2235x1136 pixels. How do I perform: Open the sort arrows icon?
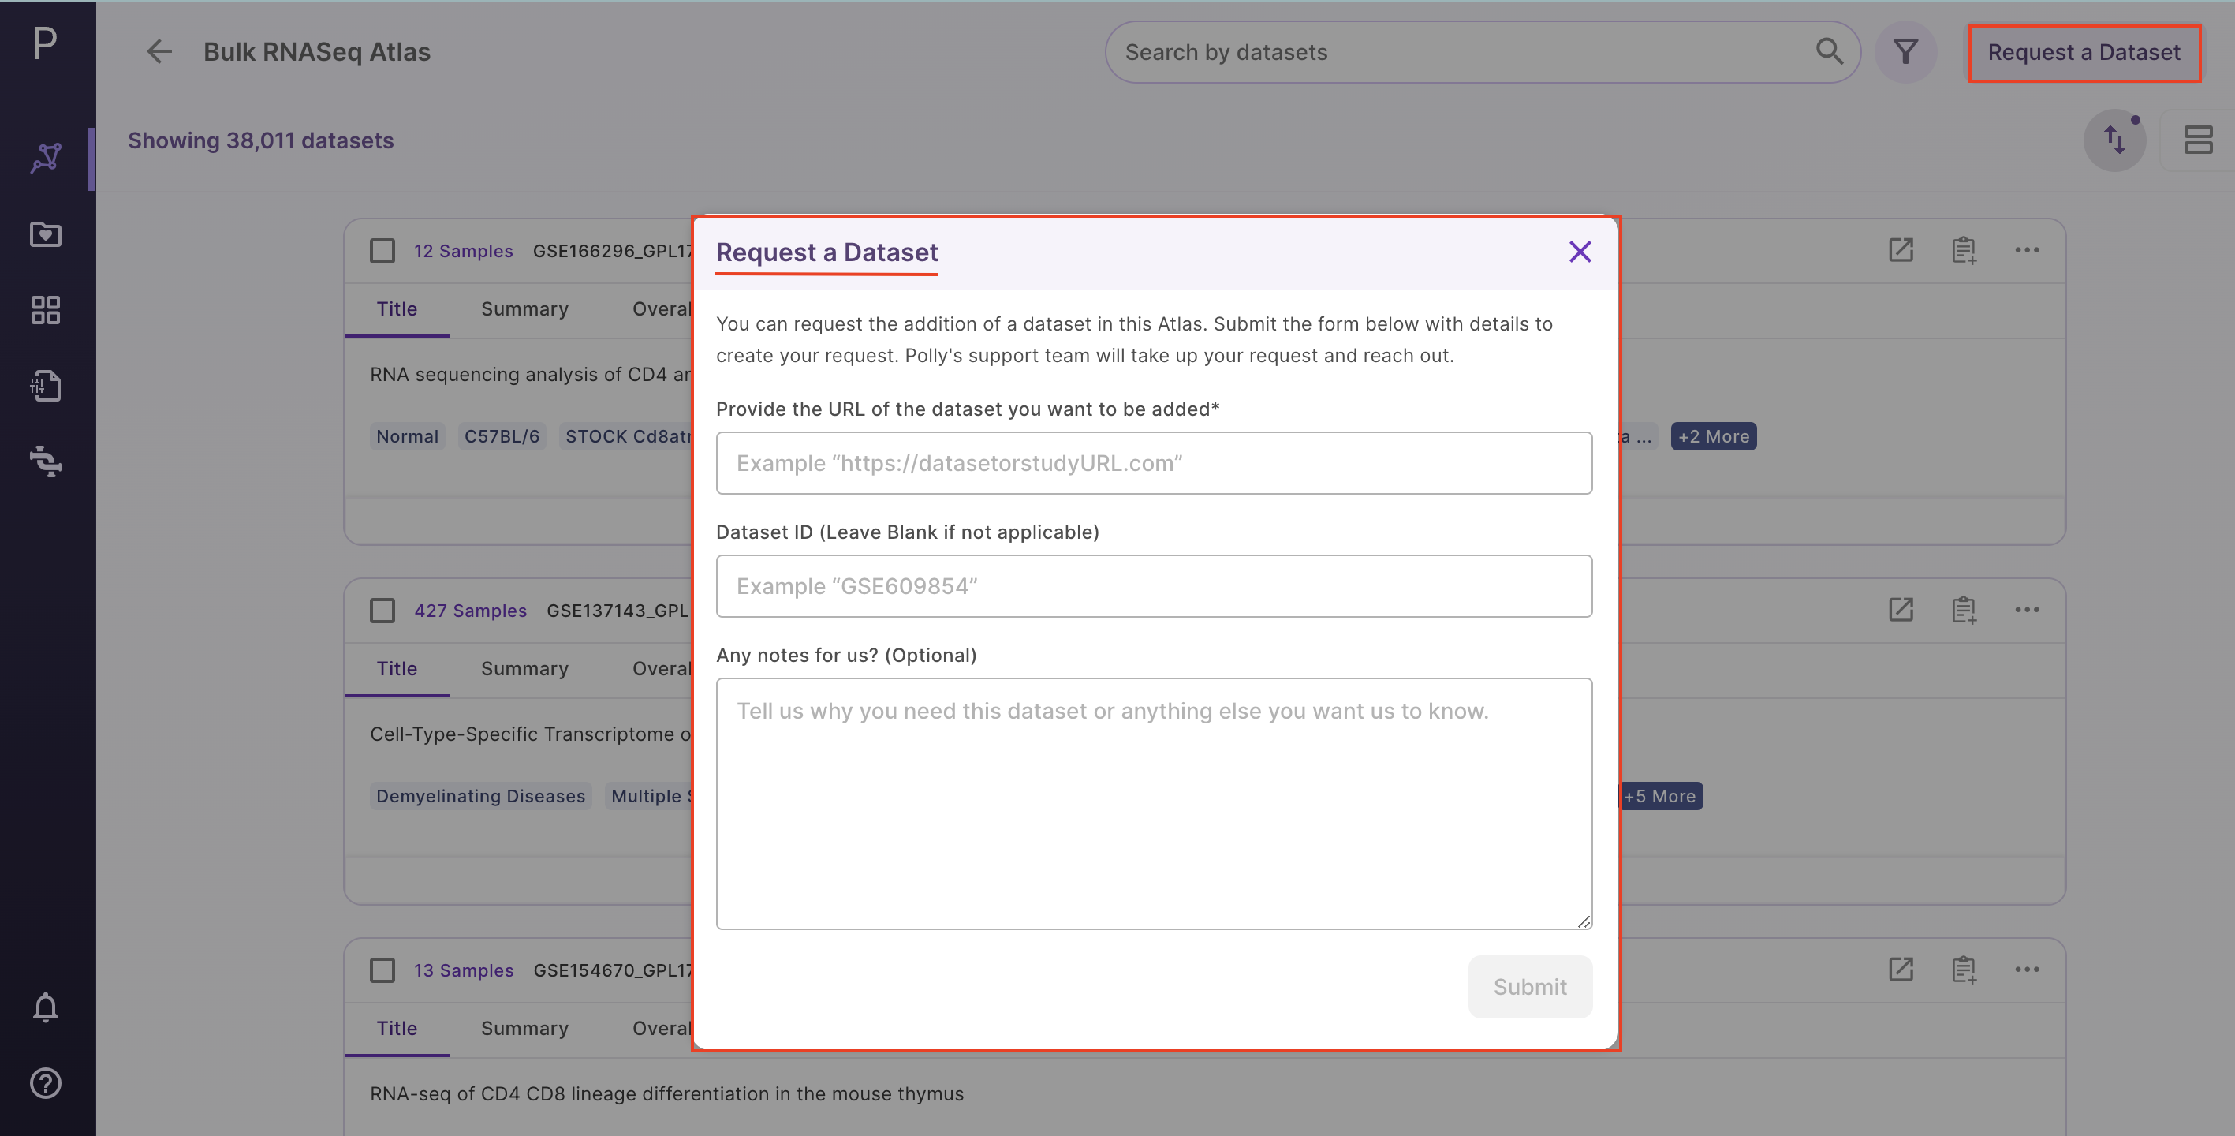[2114, 140]
